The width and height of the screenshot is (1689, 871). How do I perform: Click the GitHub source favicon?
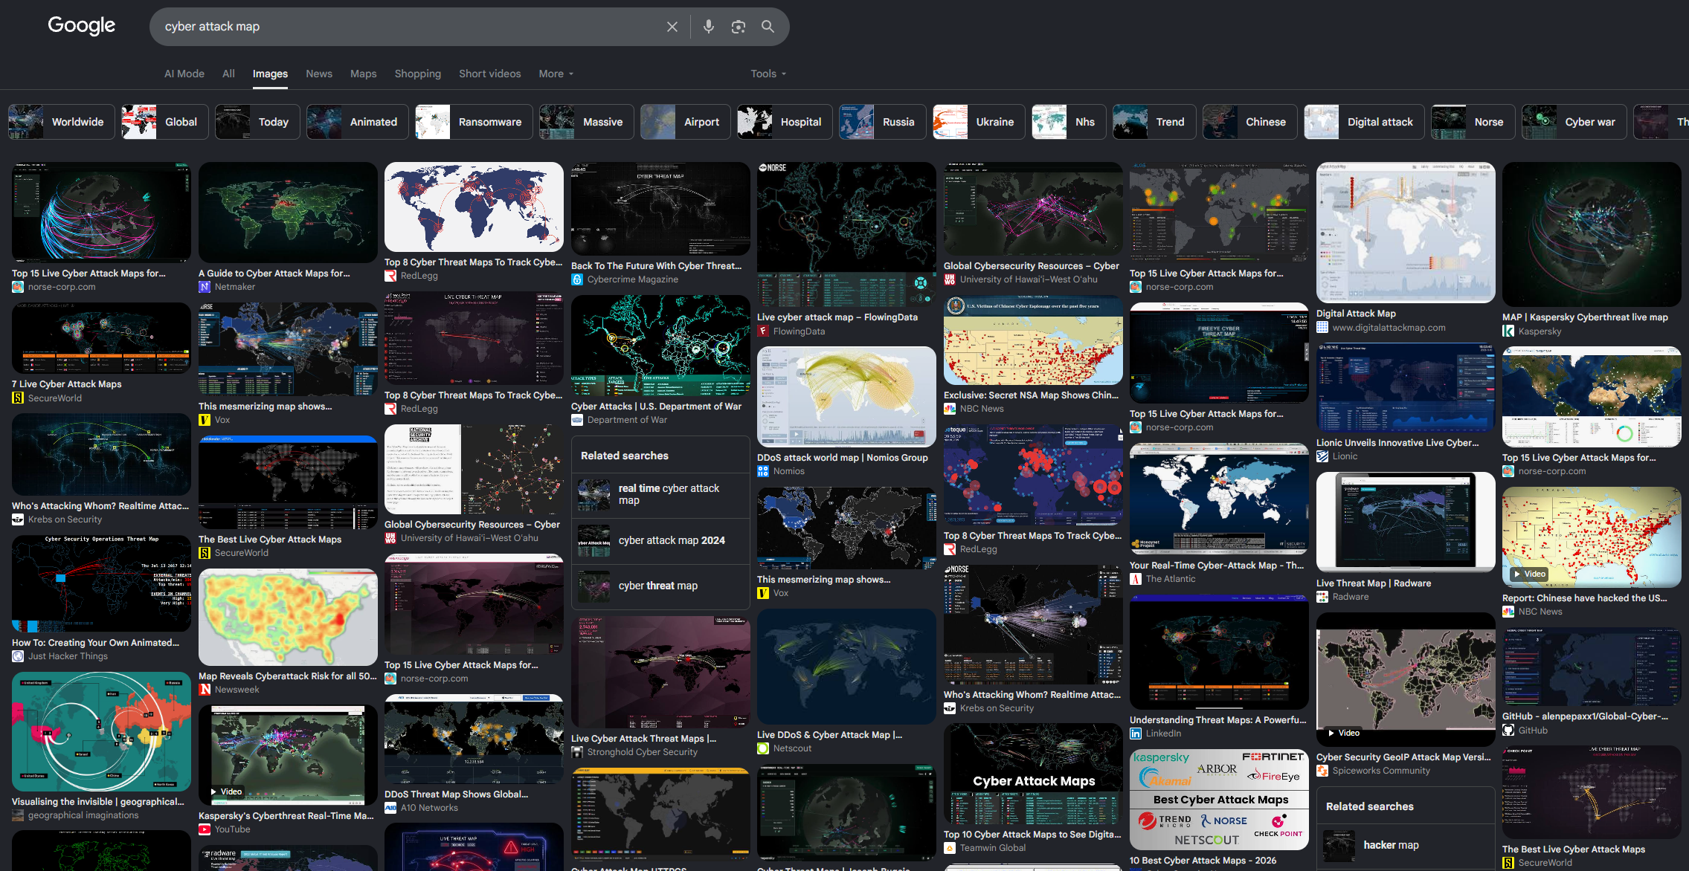pos(1508,731)
